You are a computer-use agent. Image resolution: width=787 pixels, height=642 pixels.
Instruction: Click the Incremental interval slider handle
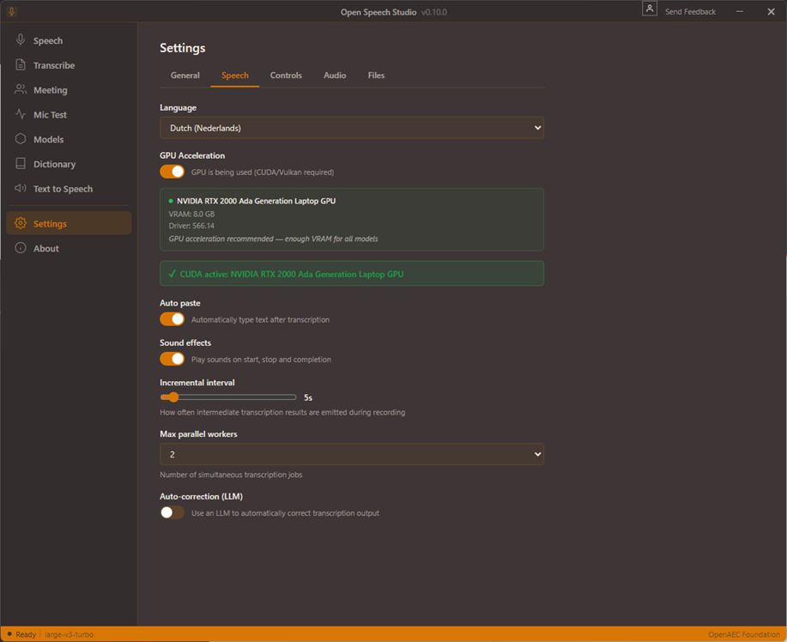point(173,397)
